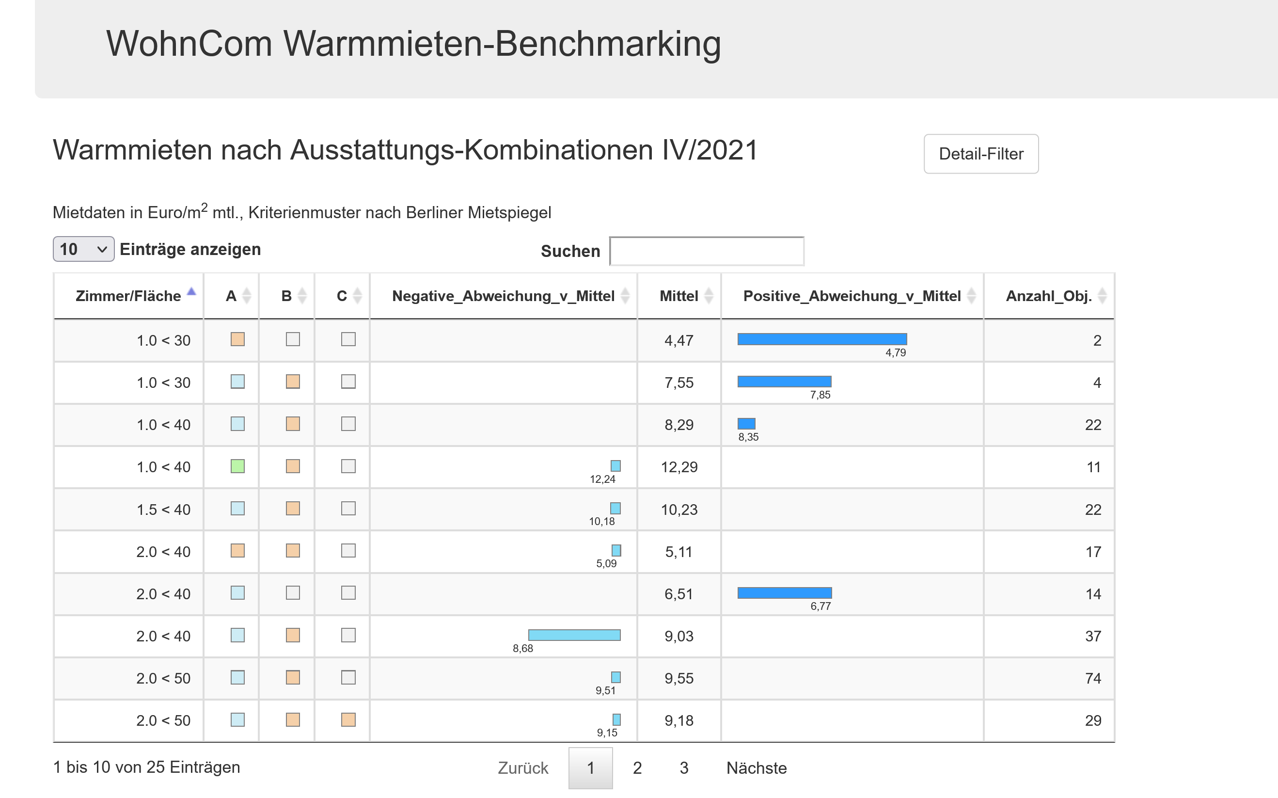Viewport: 1278px width, 798px height.
Task: Select the small positive bar labeled 8,35
Action: (x=747, y=424)
